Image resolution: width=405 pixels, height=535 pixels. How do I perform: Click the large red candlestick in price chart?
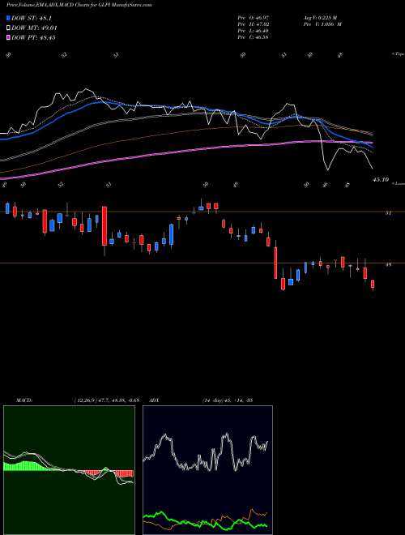coord(104,226)
